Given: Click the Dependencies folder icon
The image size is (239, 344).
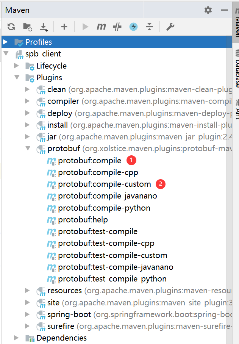Looking at the screenshot, I should (x=30, y=338).
